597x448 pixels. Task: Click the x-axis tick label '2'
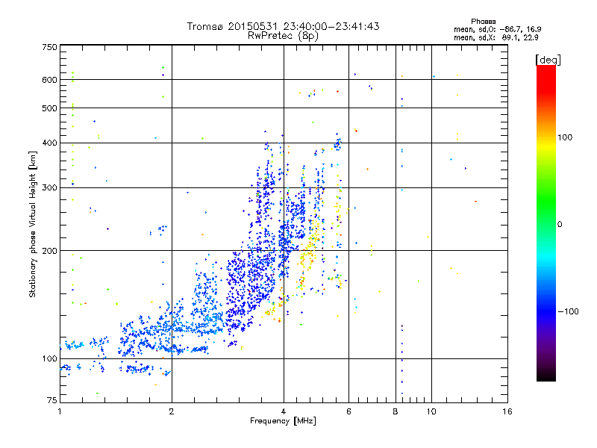pyautogui.click(x=172, y=411)
